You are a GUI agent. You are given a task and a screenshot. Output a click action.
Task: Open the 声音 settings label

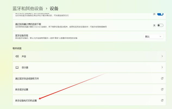click(x=24, y=56)
